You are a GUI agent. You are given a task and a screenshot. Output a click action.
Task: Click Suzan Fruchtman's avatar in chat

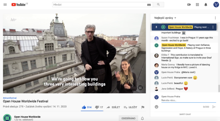[157, 38]
